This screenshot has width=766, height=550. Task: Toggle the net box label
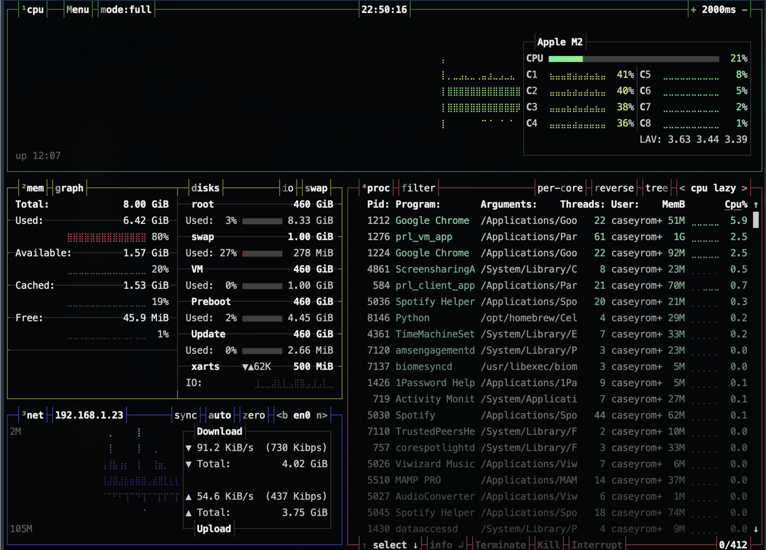click(x=33, y=415)
